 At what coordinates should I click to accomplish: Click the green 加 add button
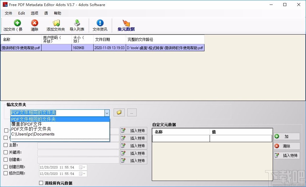[286, 136]
